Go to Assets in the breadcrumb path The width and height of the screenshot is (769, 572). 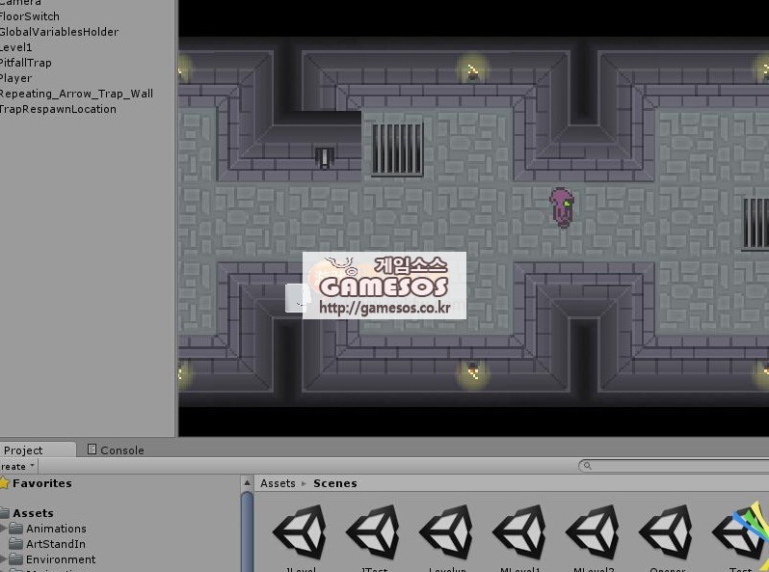pos(278,483)
